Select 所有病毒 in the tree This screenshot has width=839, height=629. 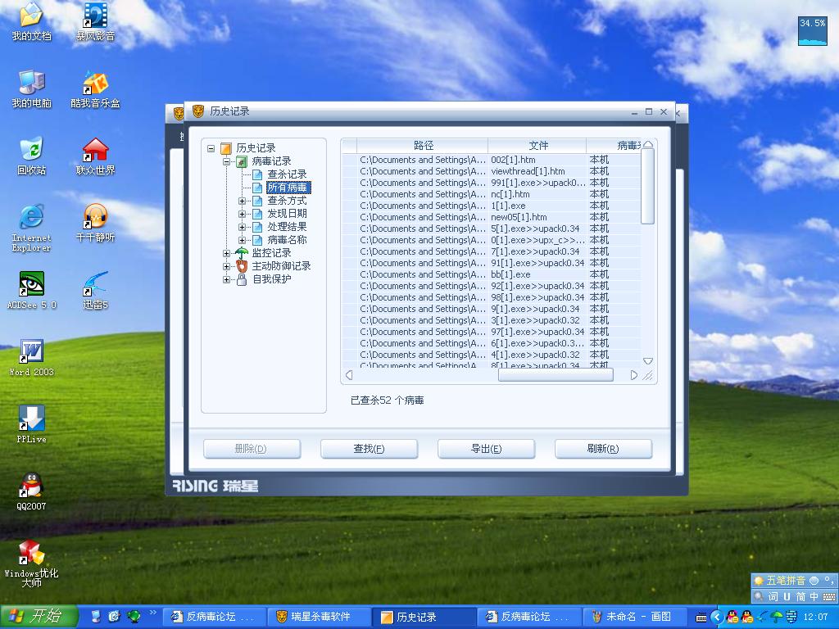pos(288,188)
